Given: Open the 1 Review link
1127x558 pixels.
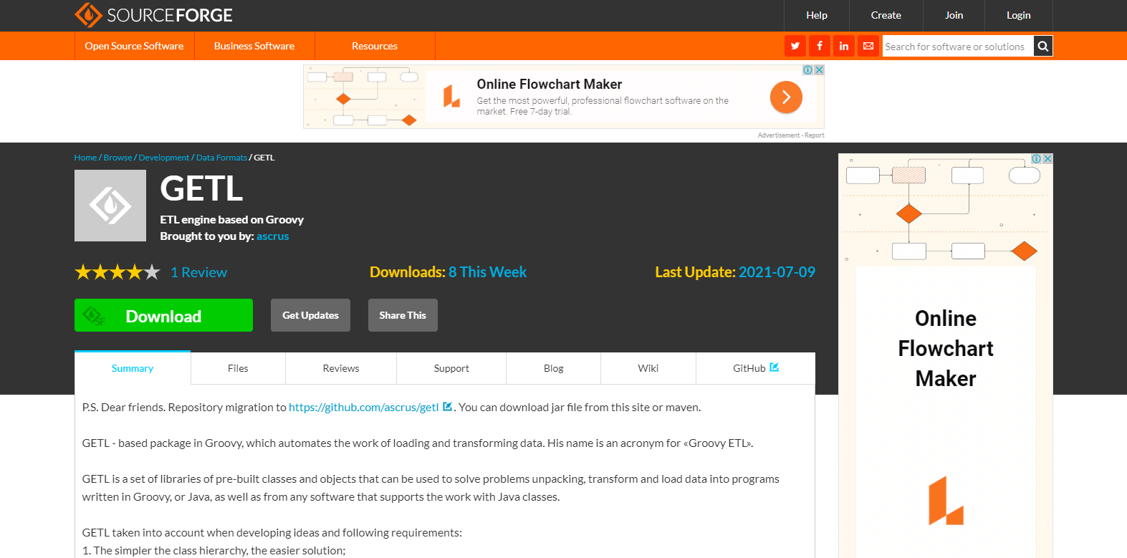Looking at the screenshot, I should [198, 272].
